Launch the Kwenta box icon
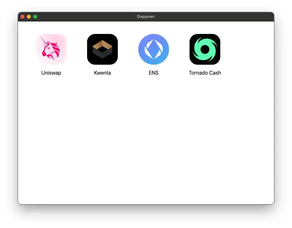Image resolution: width=292 pixels, height=228 pixels. tap(102, 49)
